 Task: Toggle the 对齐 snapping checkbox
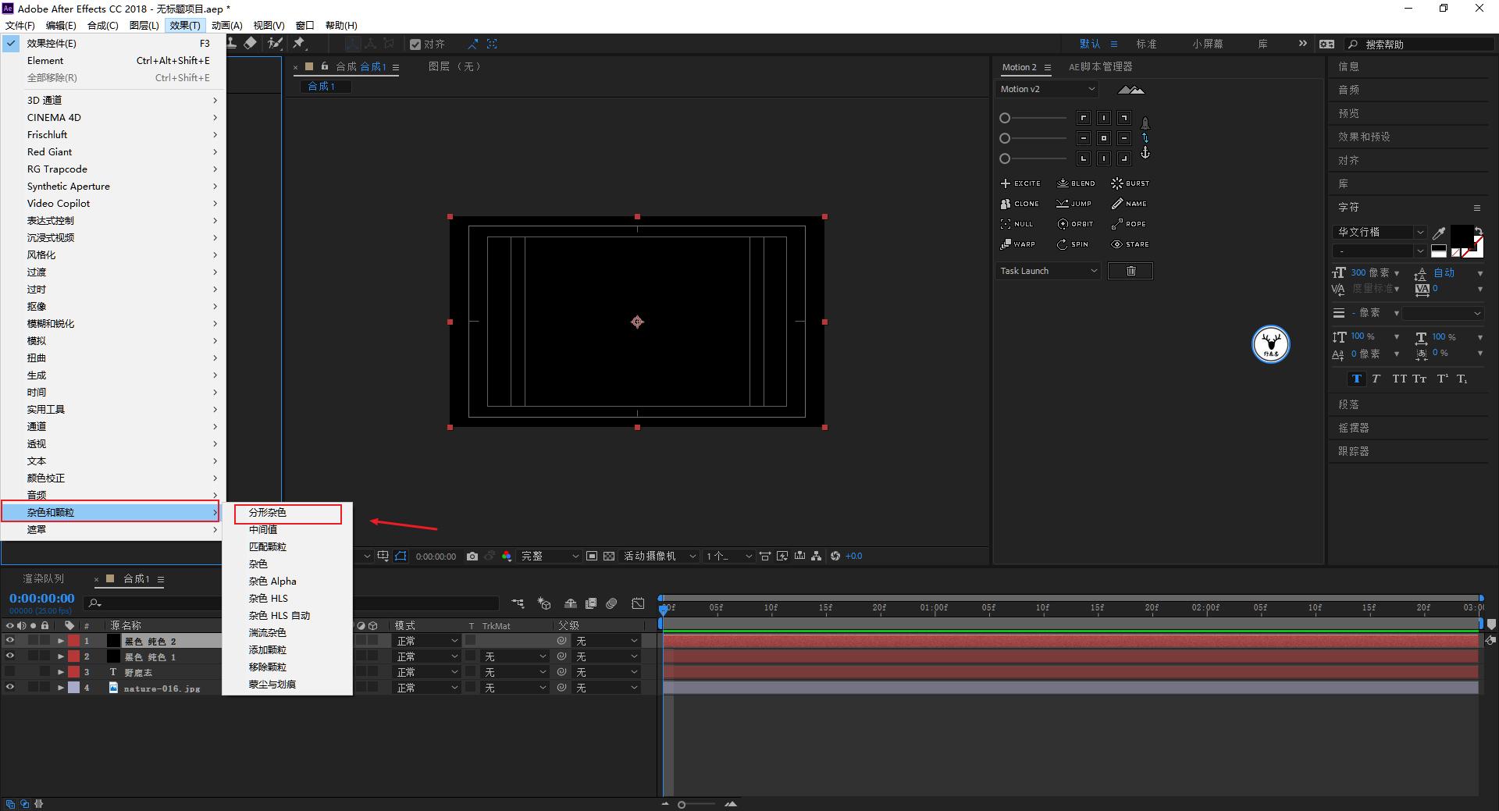tap(415, 44)
